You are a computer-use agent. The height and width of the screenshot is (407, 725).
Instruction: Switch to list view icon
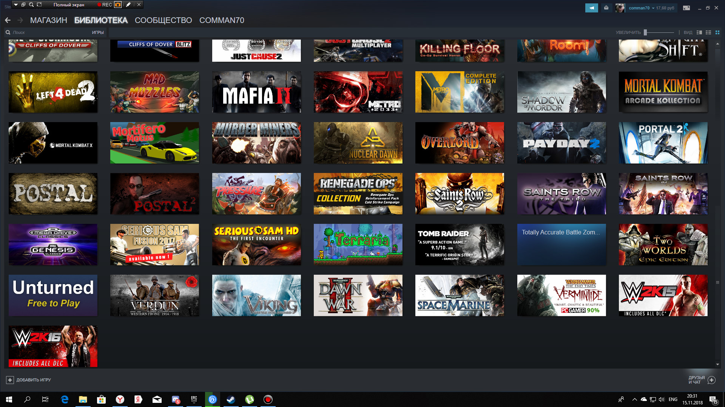708,32
